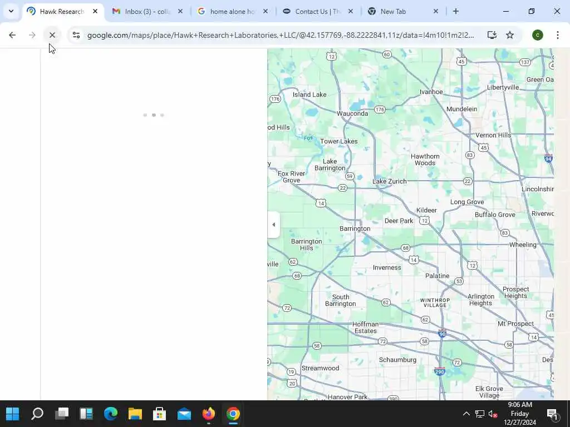Click South Barrington label on the map
Viewport: 570px width, 427px height.
(340, 300)
